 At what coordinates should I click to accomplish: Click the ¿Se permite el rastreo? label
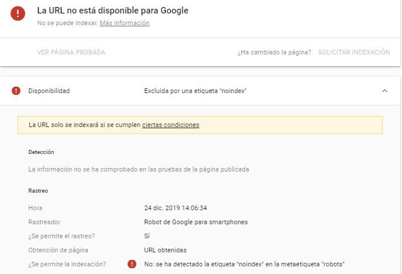(x=61, y=236)
